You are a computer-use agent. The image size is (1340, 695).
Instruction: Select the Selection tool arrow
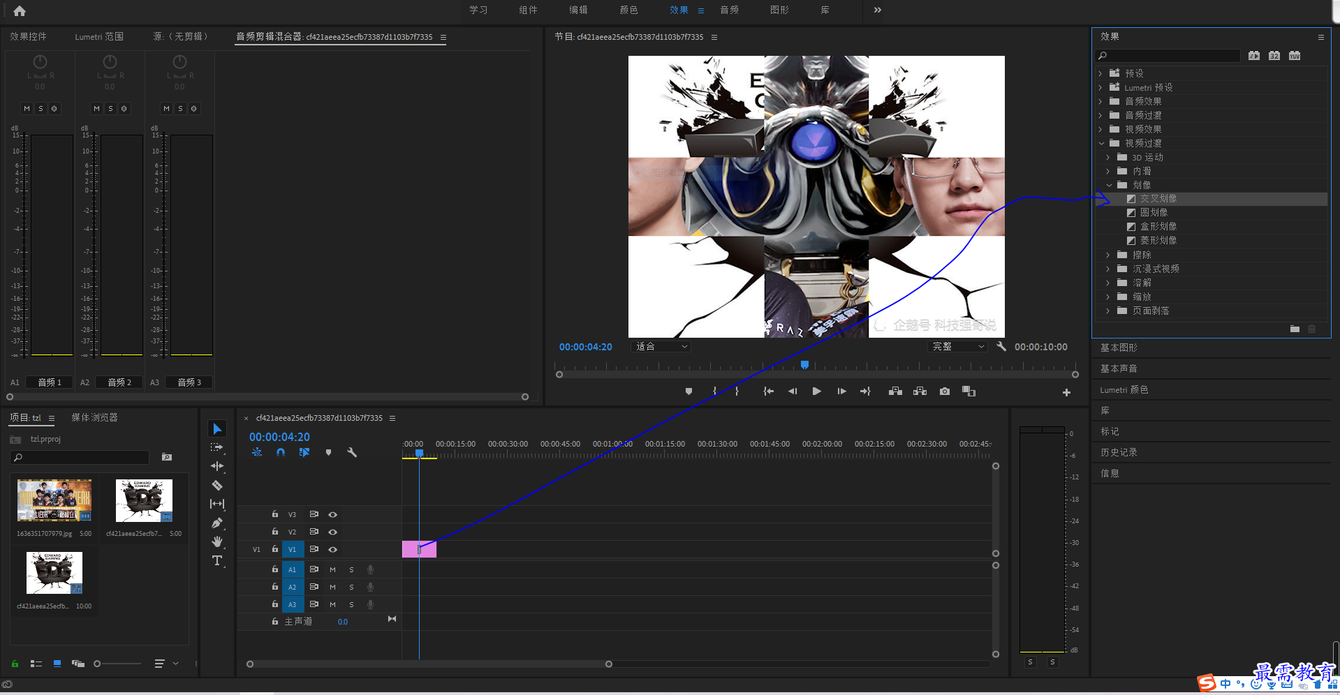(217, 428)
